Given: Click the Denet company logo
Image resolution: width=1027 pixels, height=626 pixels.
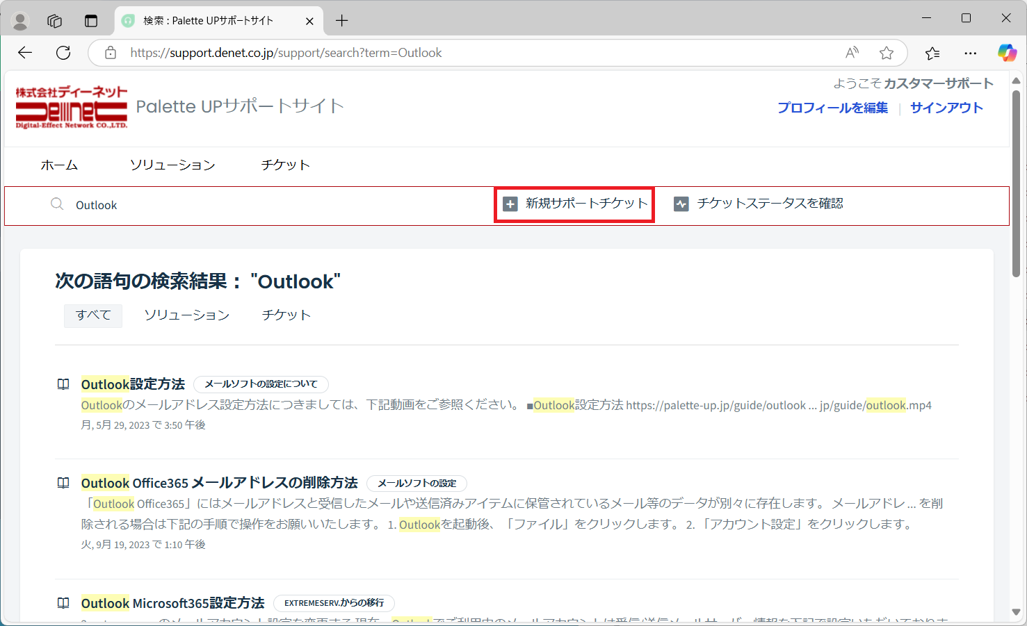Looking at the screenshot, I should pos(72,107).
